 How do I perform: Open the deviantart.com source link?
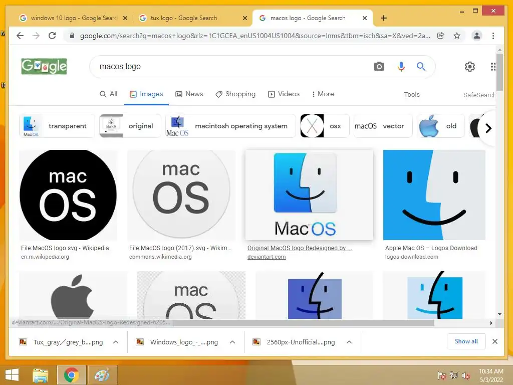point(267,257)
